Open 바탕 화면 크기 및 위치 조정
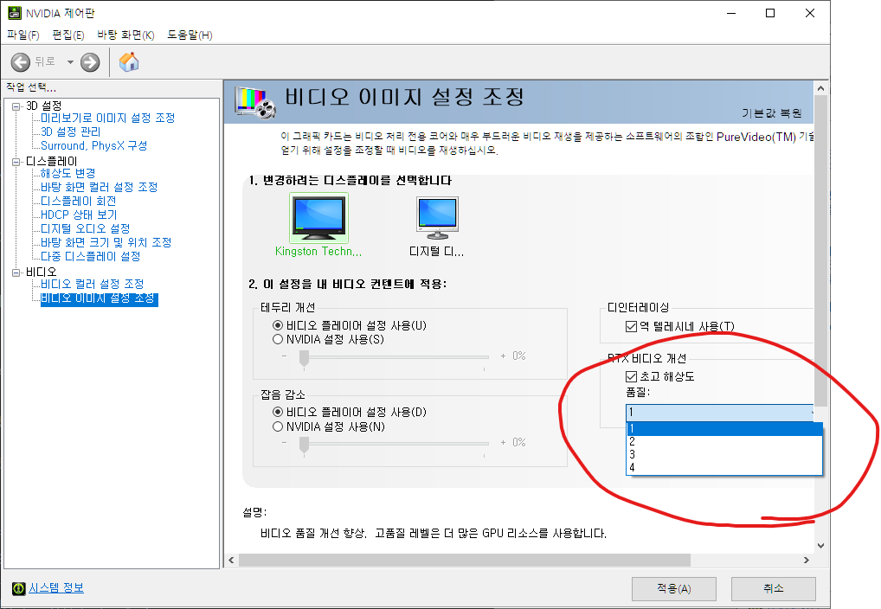Viewport: 881px width, 609px height. coord(106,243)
